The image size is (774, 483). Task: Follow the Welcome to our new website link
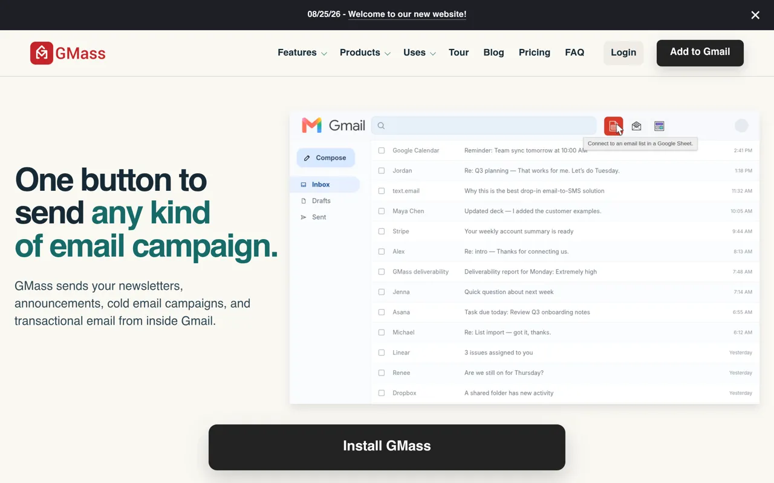tap(407, 14)
